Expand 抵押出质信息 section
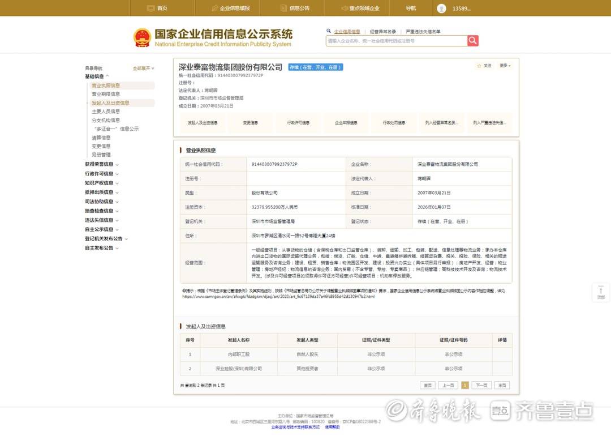The height and width of the screenshot is (436, 611). point(102,193)
